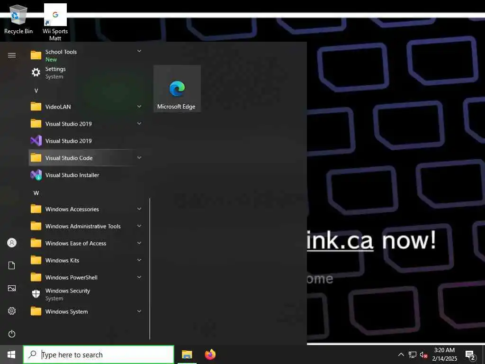This screenshot has width=485, height=364.
Task: Open Firefox from the taskbar
Action: pyautogui.click(x=210, y=355)
